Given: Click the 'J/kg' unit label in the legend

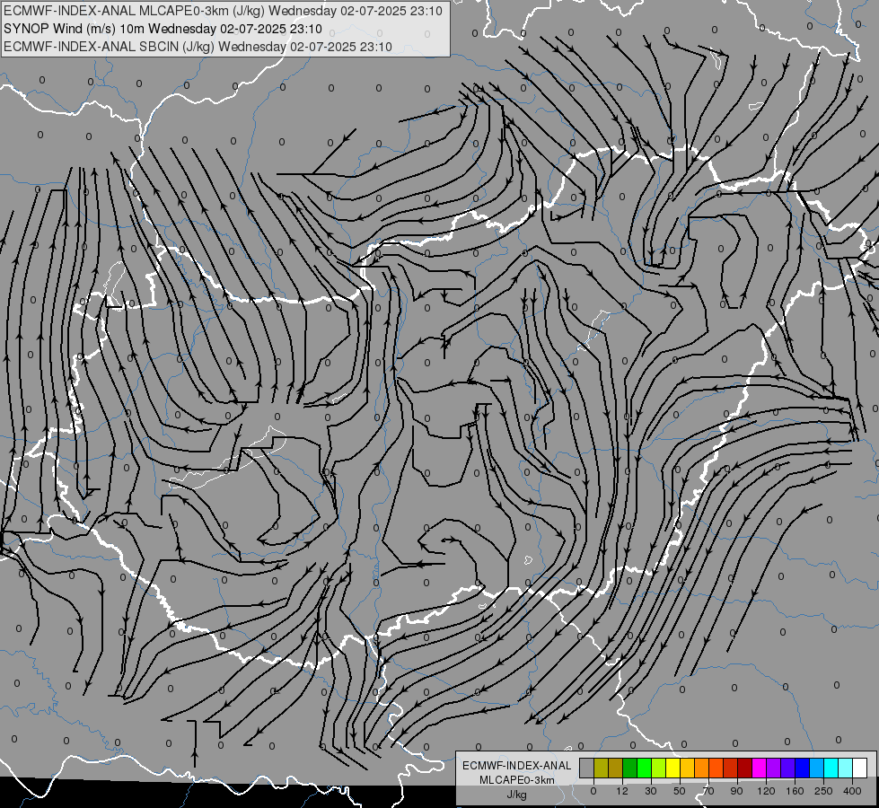Looking at the screenshot, I should (517, 795).
